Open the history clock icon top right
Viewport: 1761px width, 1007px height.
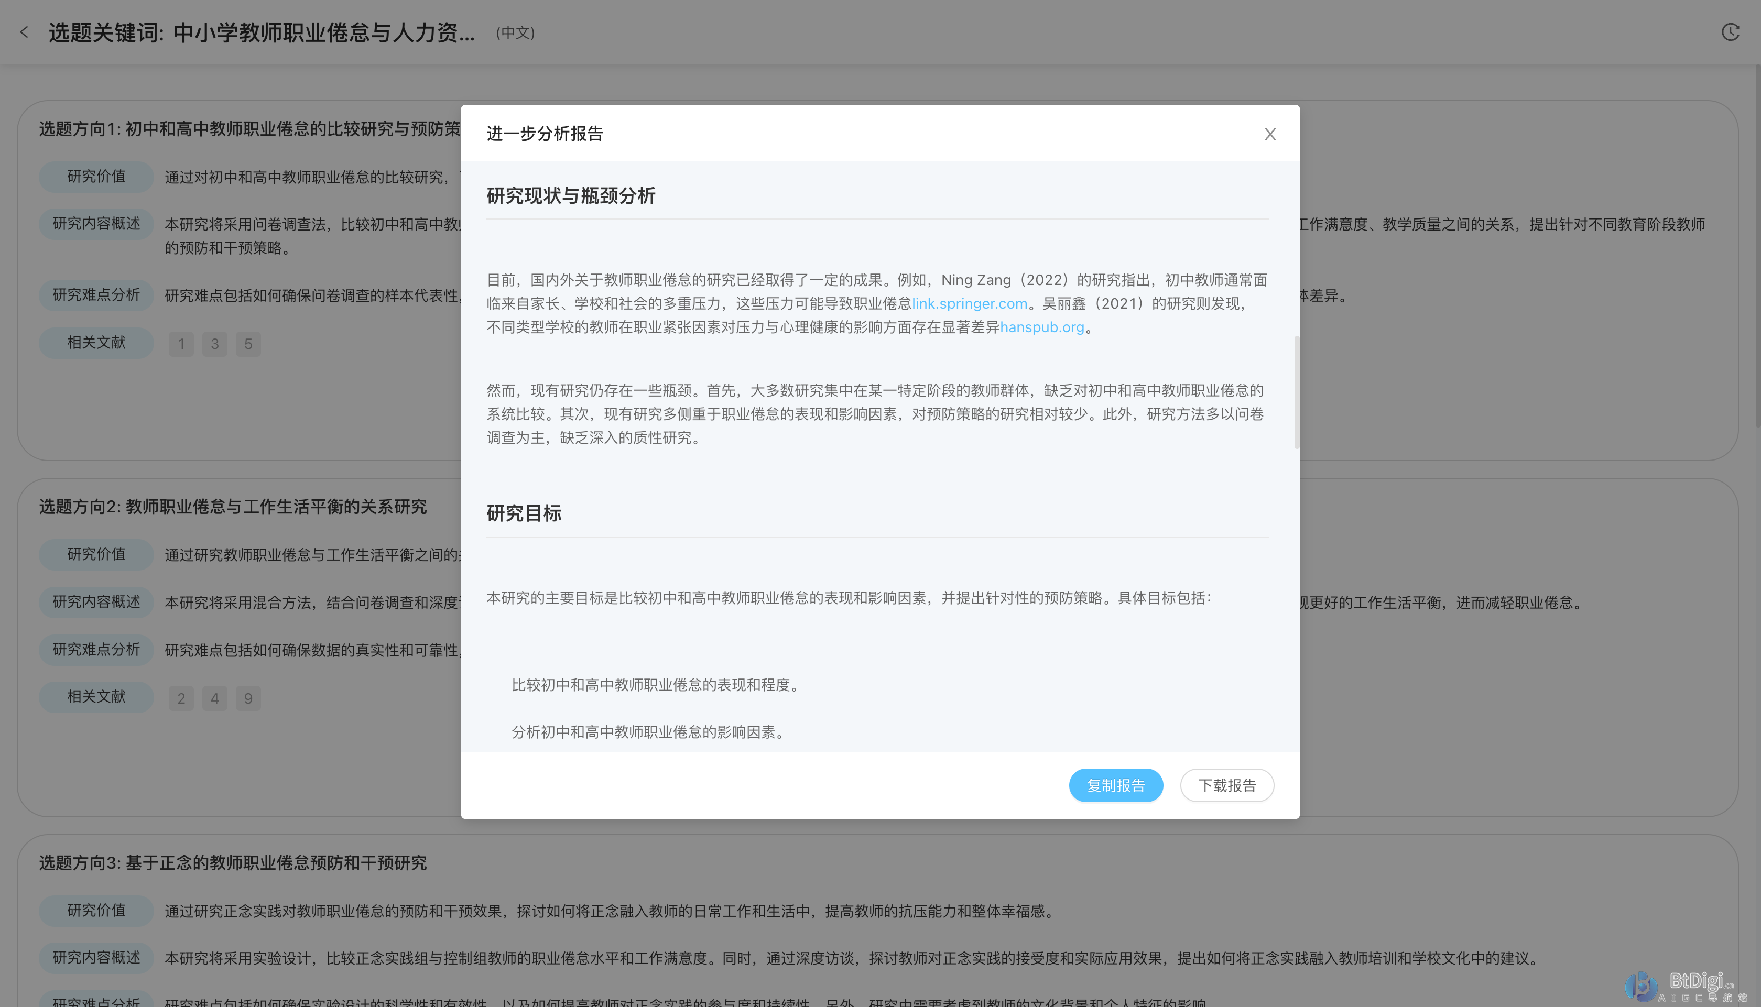pyautogui.click(x=1731, y=32)
